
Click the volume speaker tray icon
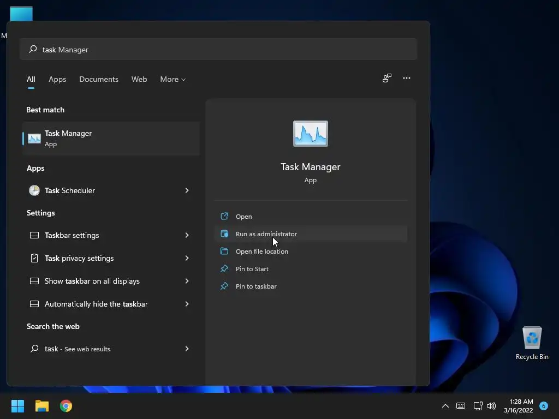pyautogui.click(x=491, y=406)
